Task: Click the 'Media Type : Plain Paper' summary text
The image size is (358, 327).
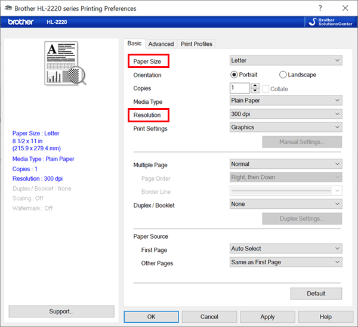Action: tap(44, 159)
